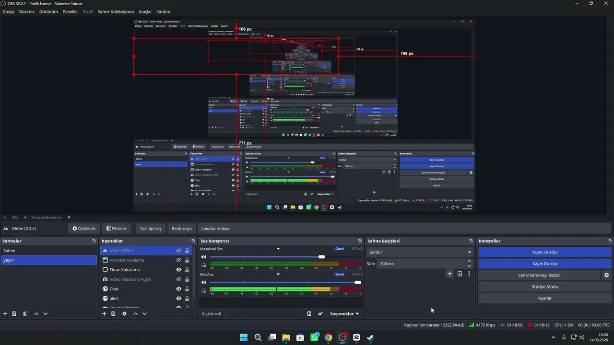The height and width of the screenshot is (345, 614).
Task: Open Paneller menu
Action: [x=70, y=11]
